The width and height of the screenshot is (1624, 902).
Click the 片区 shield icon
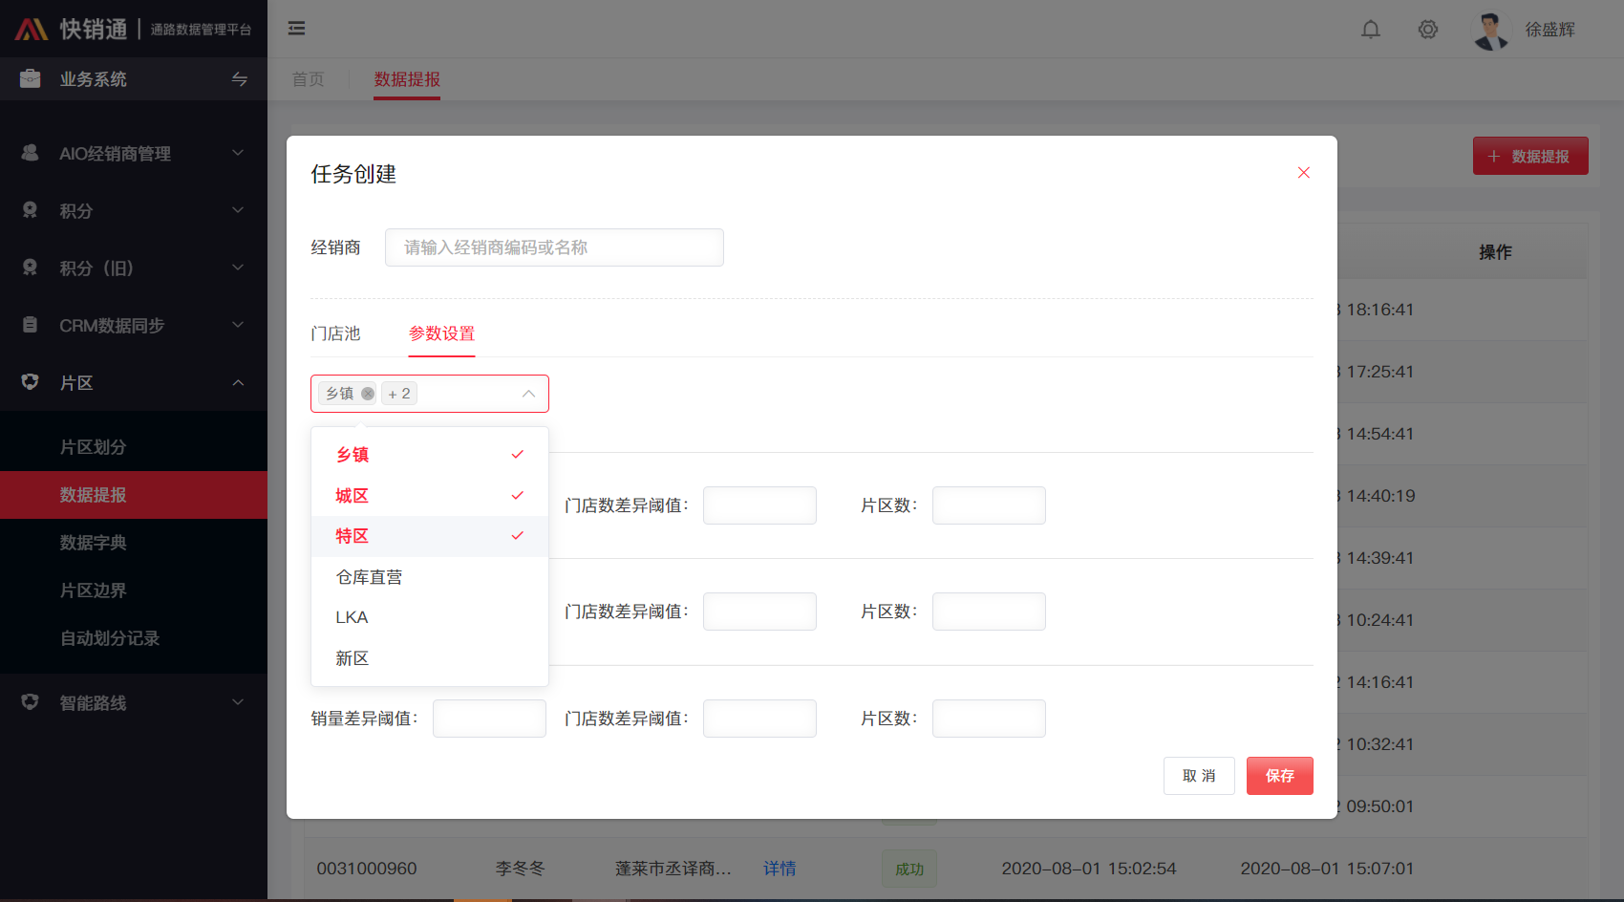point(31,382)
